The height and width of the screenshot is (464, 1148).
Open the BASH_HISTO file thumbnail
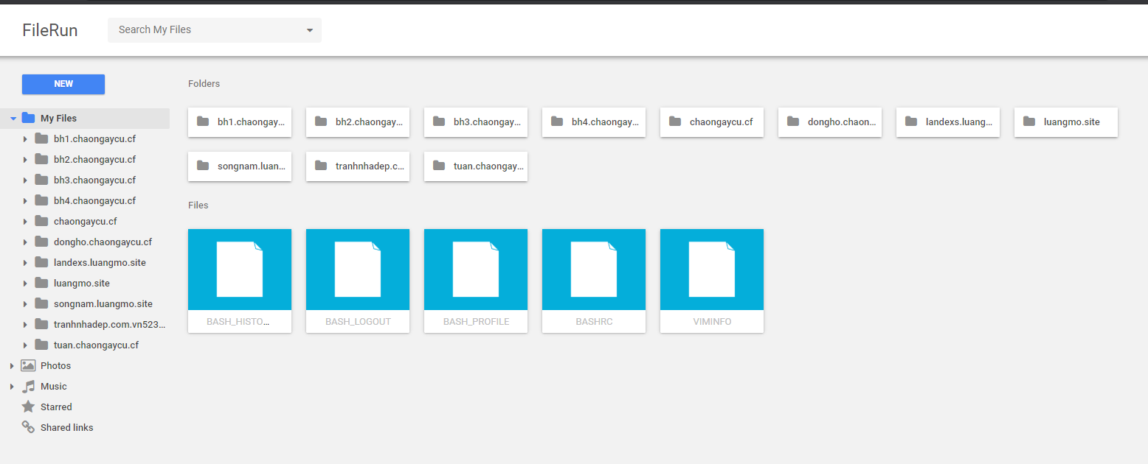pyautogui.click(x=240, y=270)
